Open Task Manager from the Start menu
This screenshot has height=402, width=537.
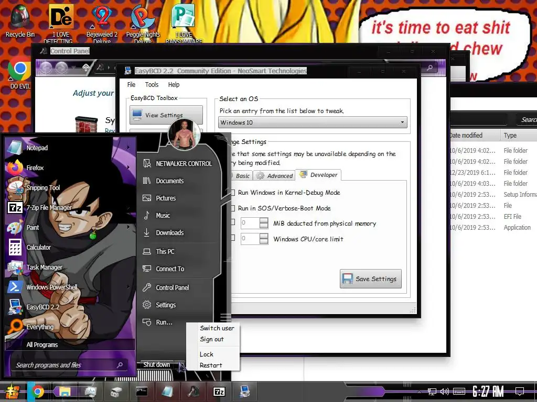click(x=44, y=267)
